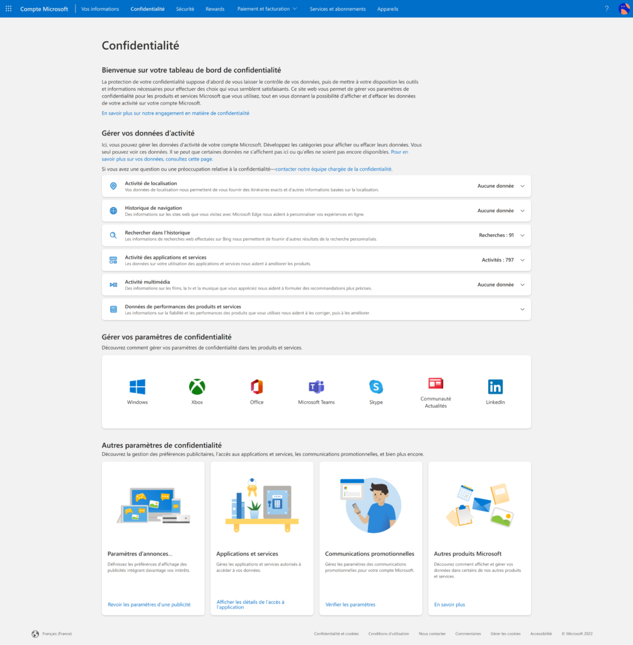
Task: Expand Activité des applications et services chevron
Action: coord(522,260)
